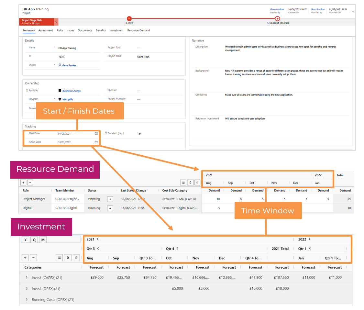
Task: Click image icon in Investment grid toolbar
Action: point(59,258)
